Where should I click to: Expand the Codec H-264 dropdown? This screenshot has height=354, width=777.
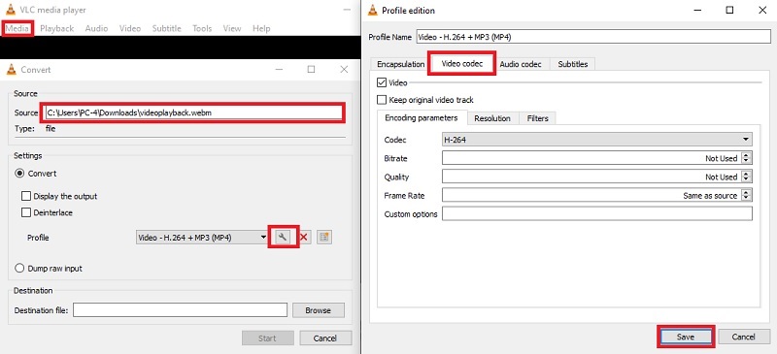[x=597, y=140]
